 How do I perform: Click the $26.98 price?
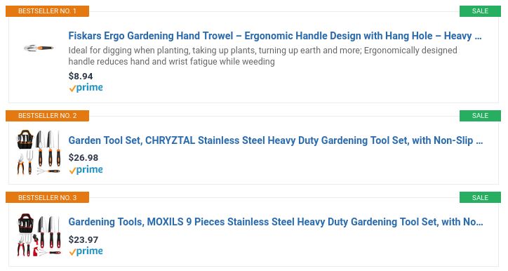coord(83,157)
